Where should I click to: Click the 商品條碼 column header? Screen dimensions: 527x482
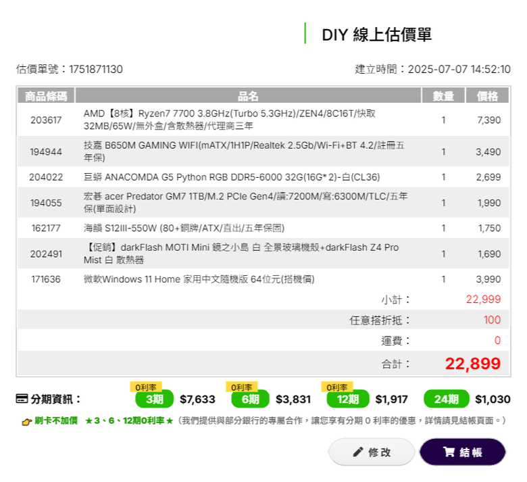tap(46, 96)
